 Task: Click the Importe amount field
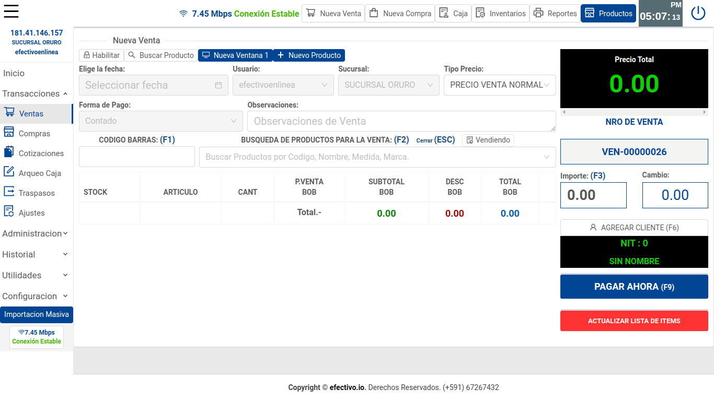[x=593, y=195]
